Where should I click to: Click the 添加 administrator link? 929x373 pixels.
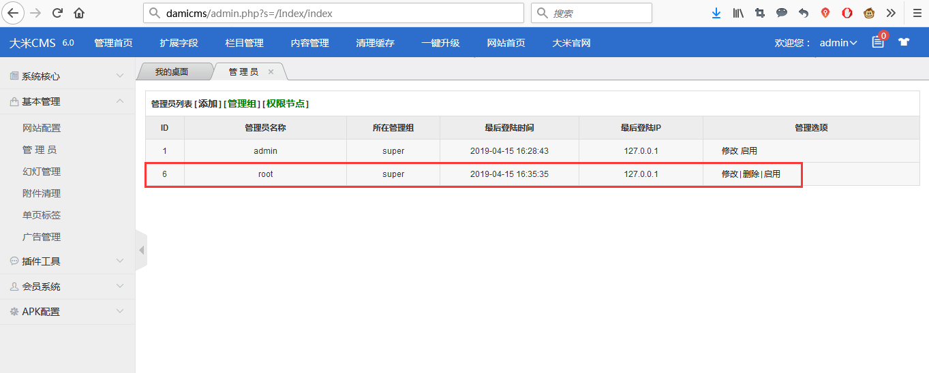pyautogui.click(x=208, y=103)
